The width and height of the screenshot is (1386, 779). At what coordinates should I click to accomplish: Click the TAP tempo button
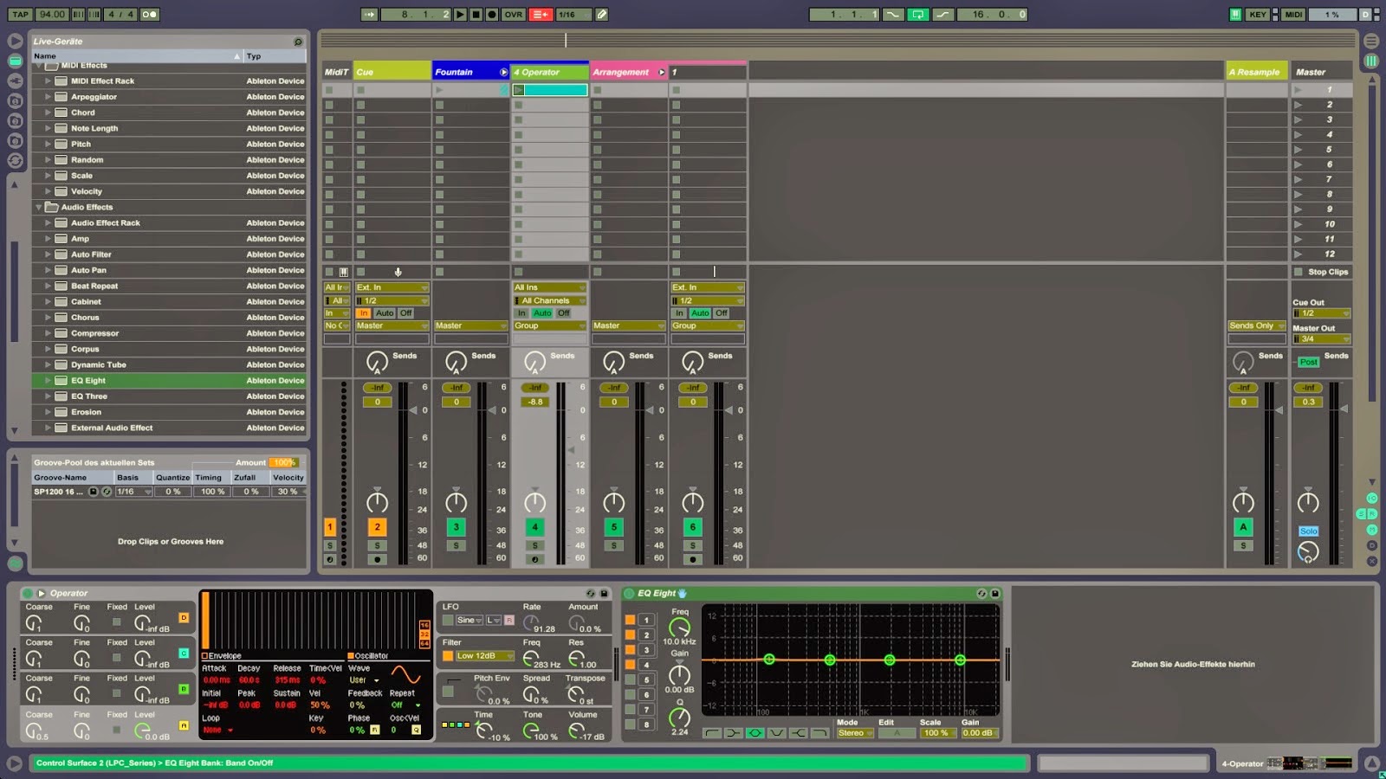pos(21,14)
